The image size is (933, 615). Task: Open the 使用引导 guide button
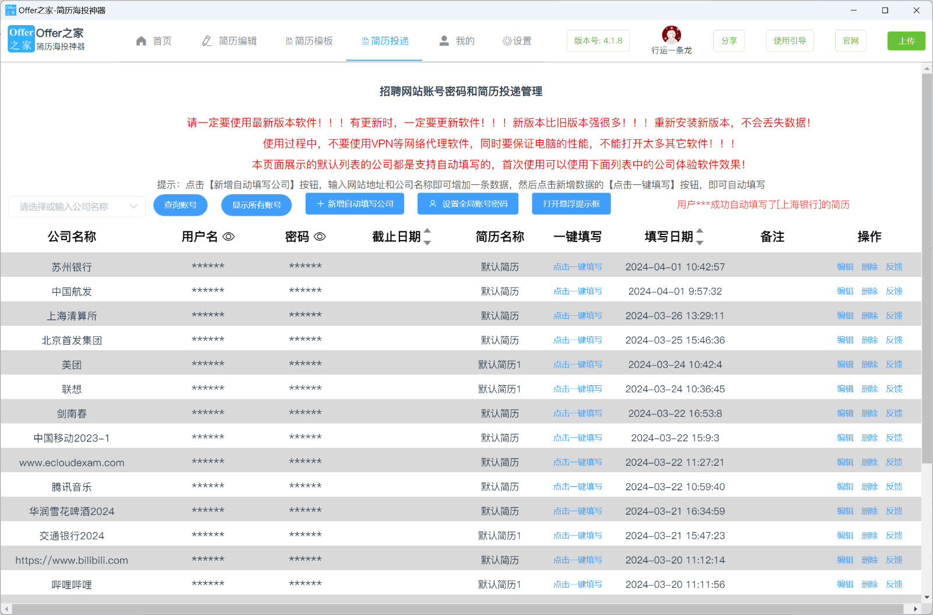pyautogui.click(x=790, y=41)
